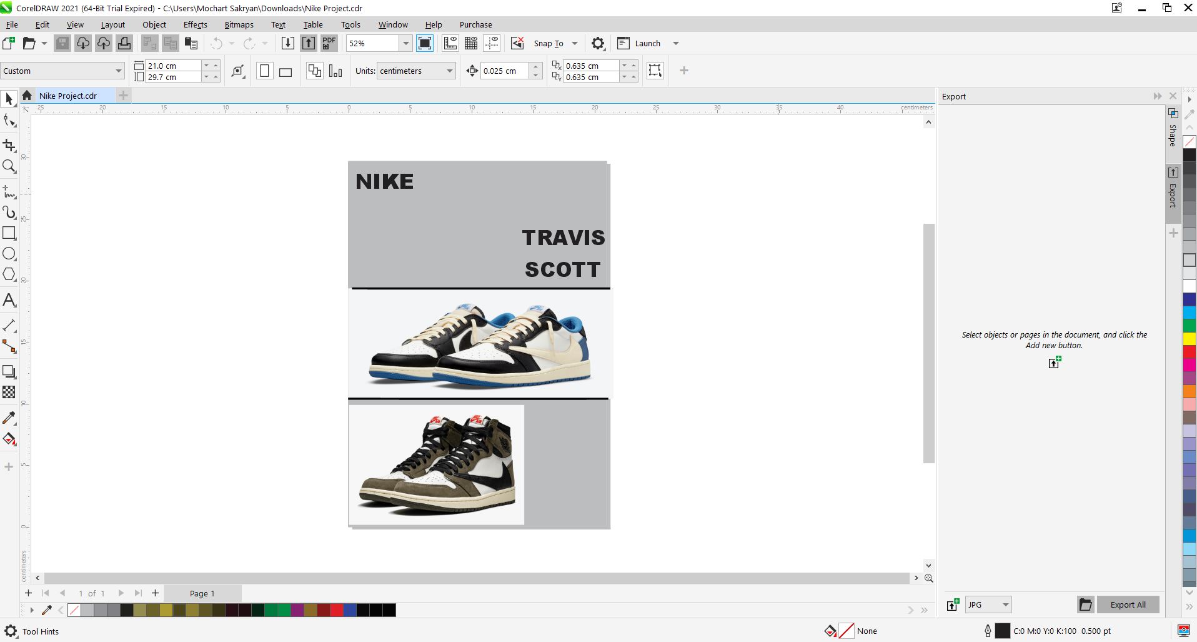The image size is (1197, 642).
Task: Open the recent files dropdown arrow
Action: tap(44, 43)
